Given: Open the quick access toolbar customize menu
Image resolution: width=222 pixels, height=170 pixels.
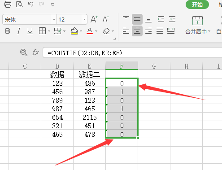Looking at the screenshot, I should tap(52, 4).
